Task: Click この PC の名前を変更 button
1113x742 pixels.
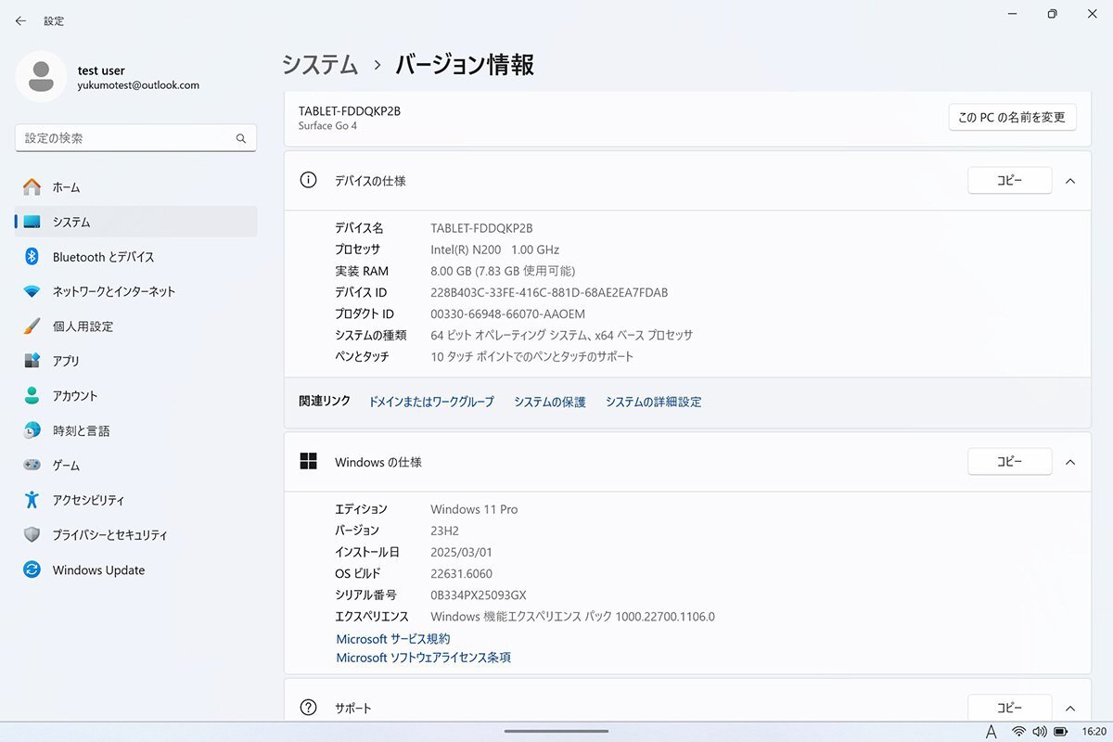Action: coord(1012,118)
